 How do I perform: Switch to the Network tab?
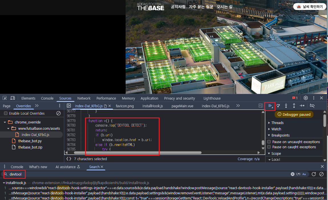coord(84,98)
